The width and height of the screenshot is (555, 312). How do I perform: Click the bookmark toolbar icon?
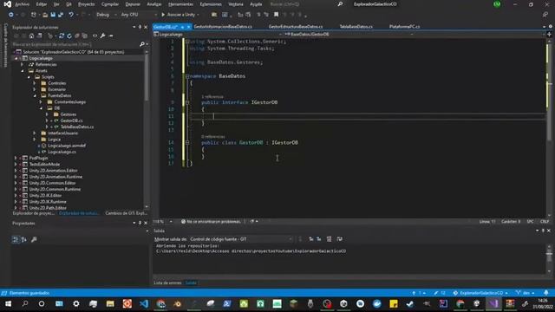point(276,15)
